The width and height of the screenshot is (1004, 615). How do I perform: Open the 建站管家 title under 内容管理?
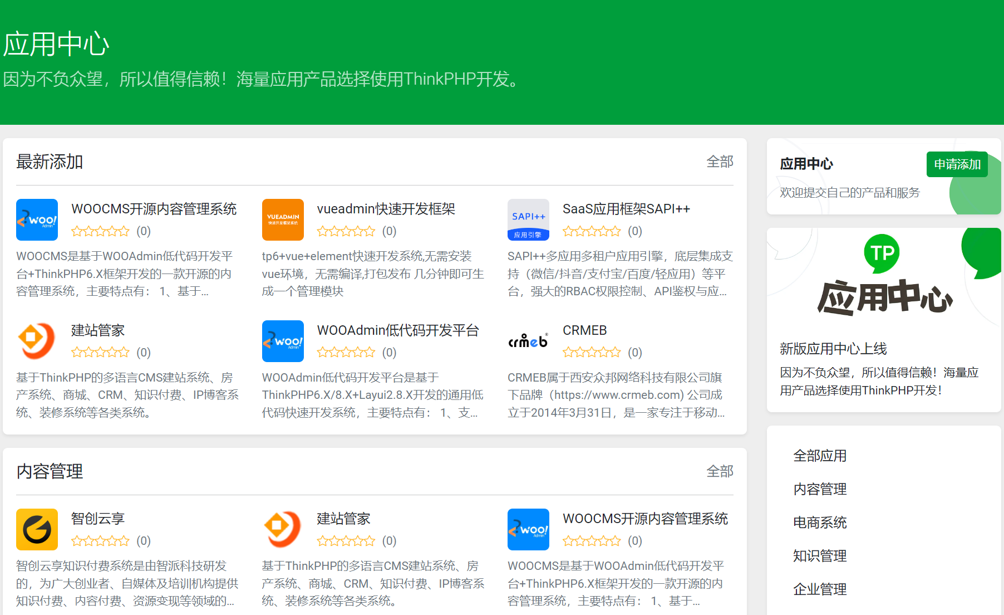344,519
